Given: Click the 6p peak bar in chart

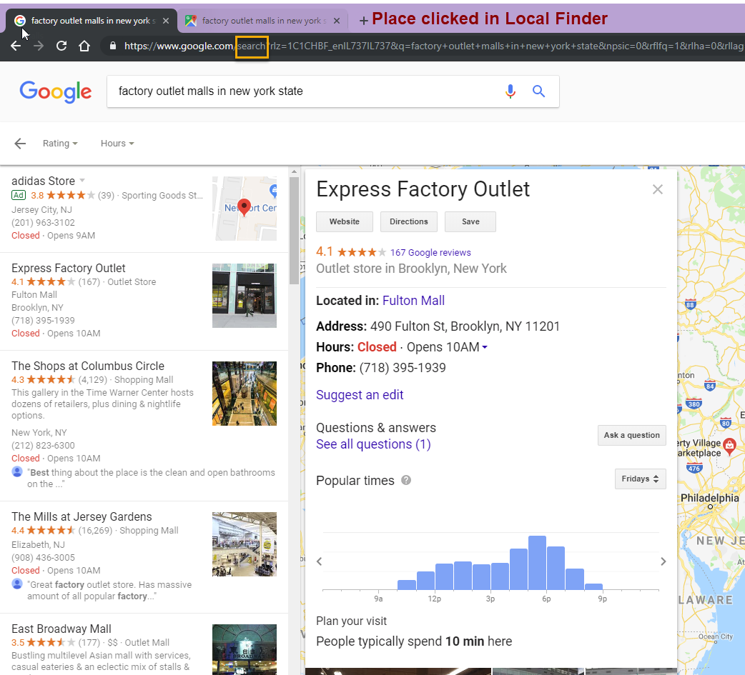Looking at the screenshot, I should 537,563.
